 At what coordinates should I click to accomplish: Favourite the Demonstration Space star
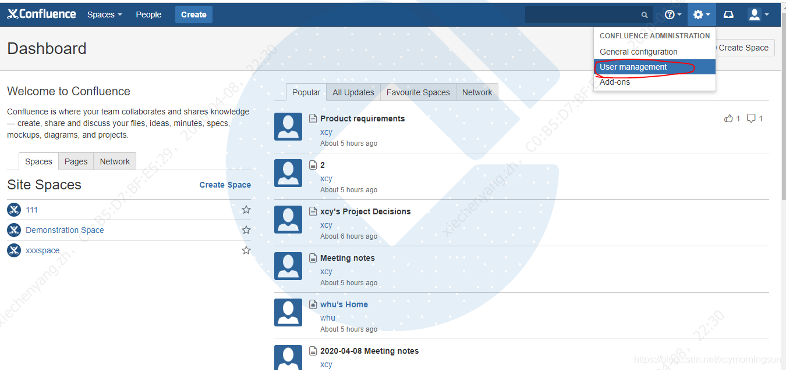tap(246, 230)
